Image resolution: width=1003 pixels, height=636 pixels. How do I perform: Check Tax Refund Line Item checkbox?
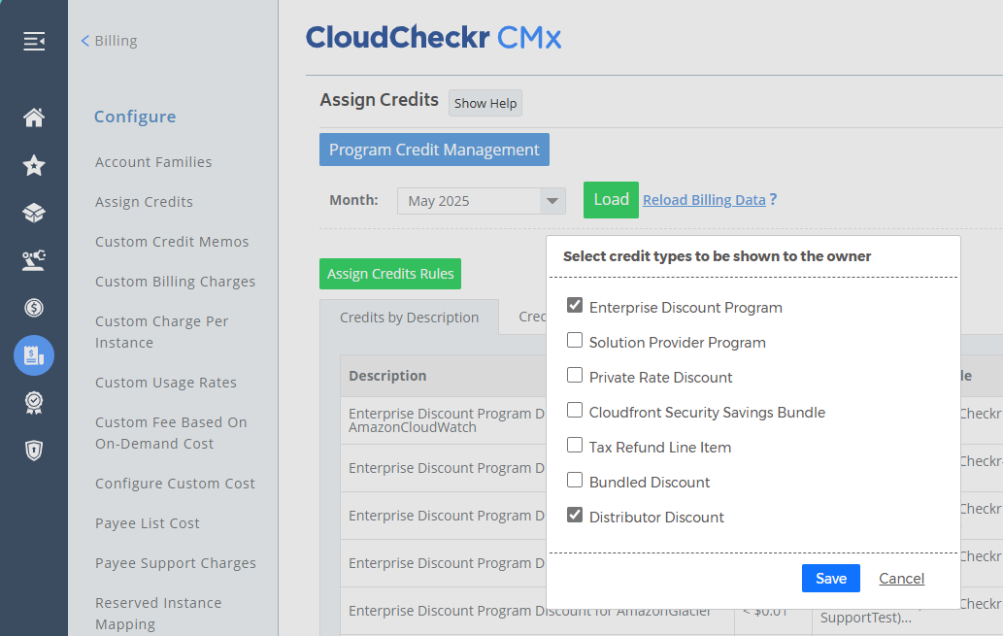pos(575,445)
